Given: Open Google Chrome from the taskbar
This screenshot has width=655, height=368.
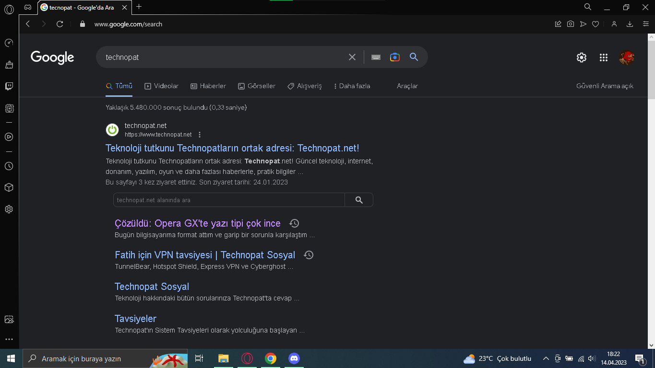Looking at the screenshot, I should [271, 358].
